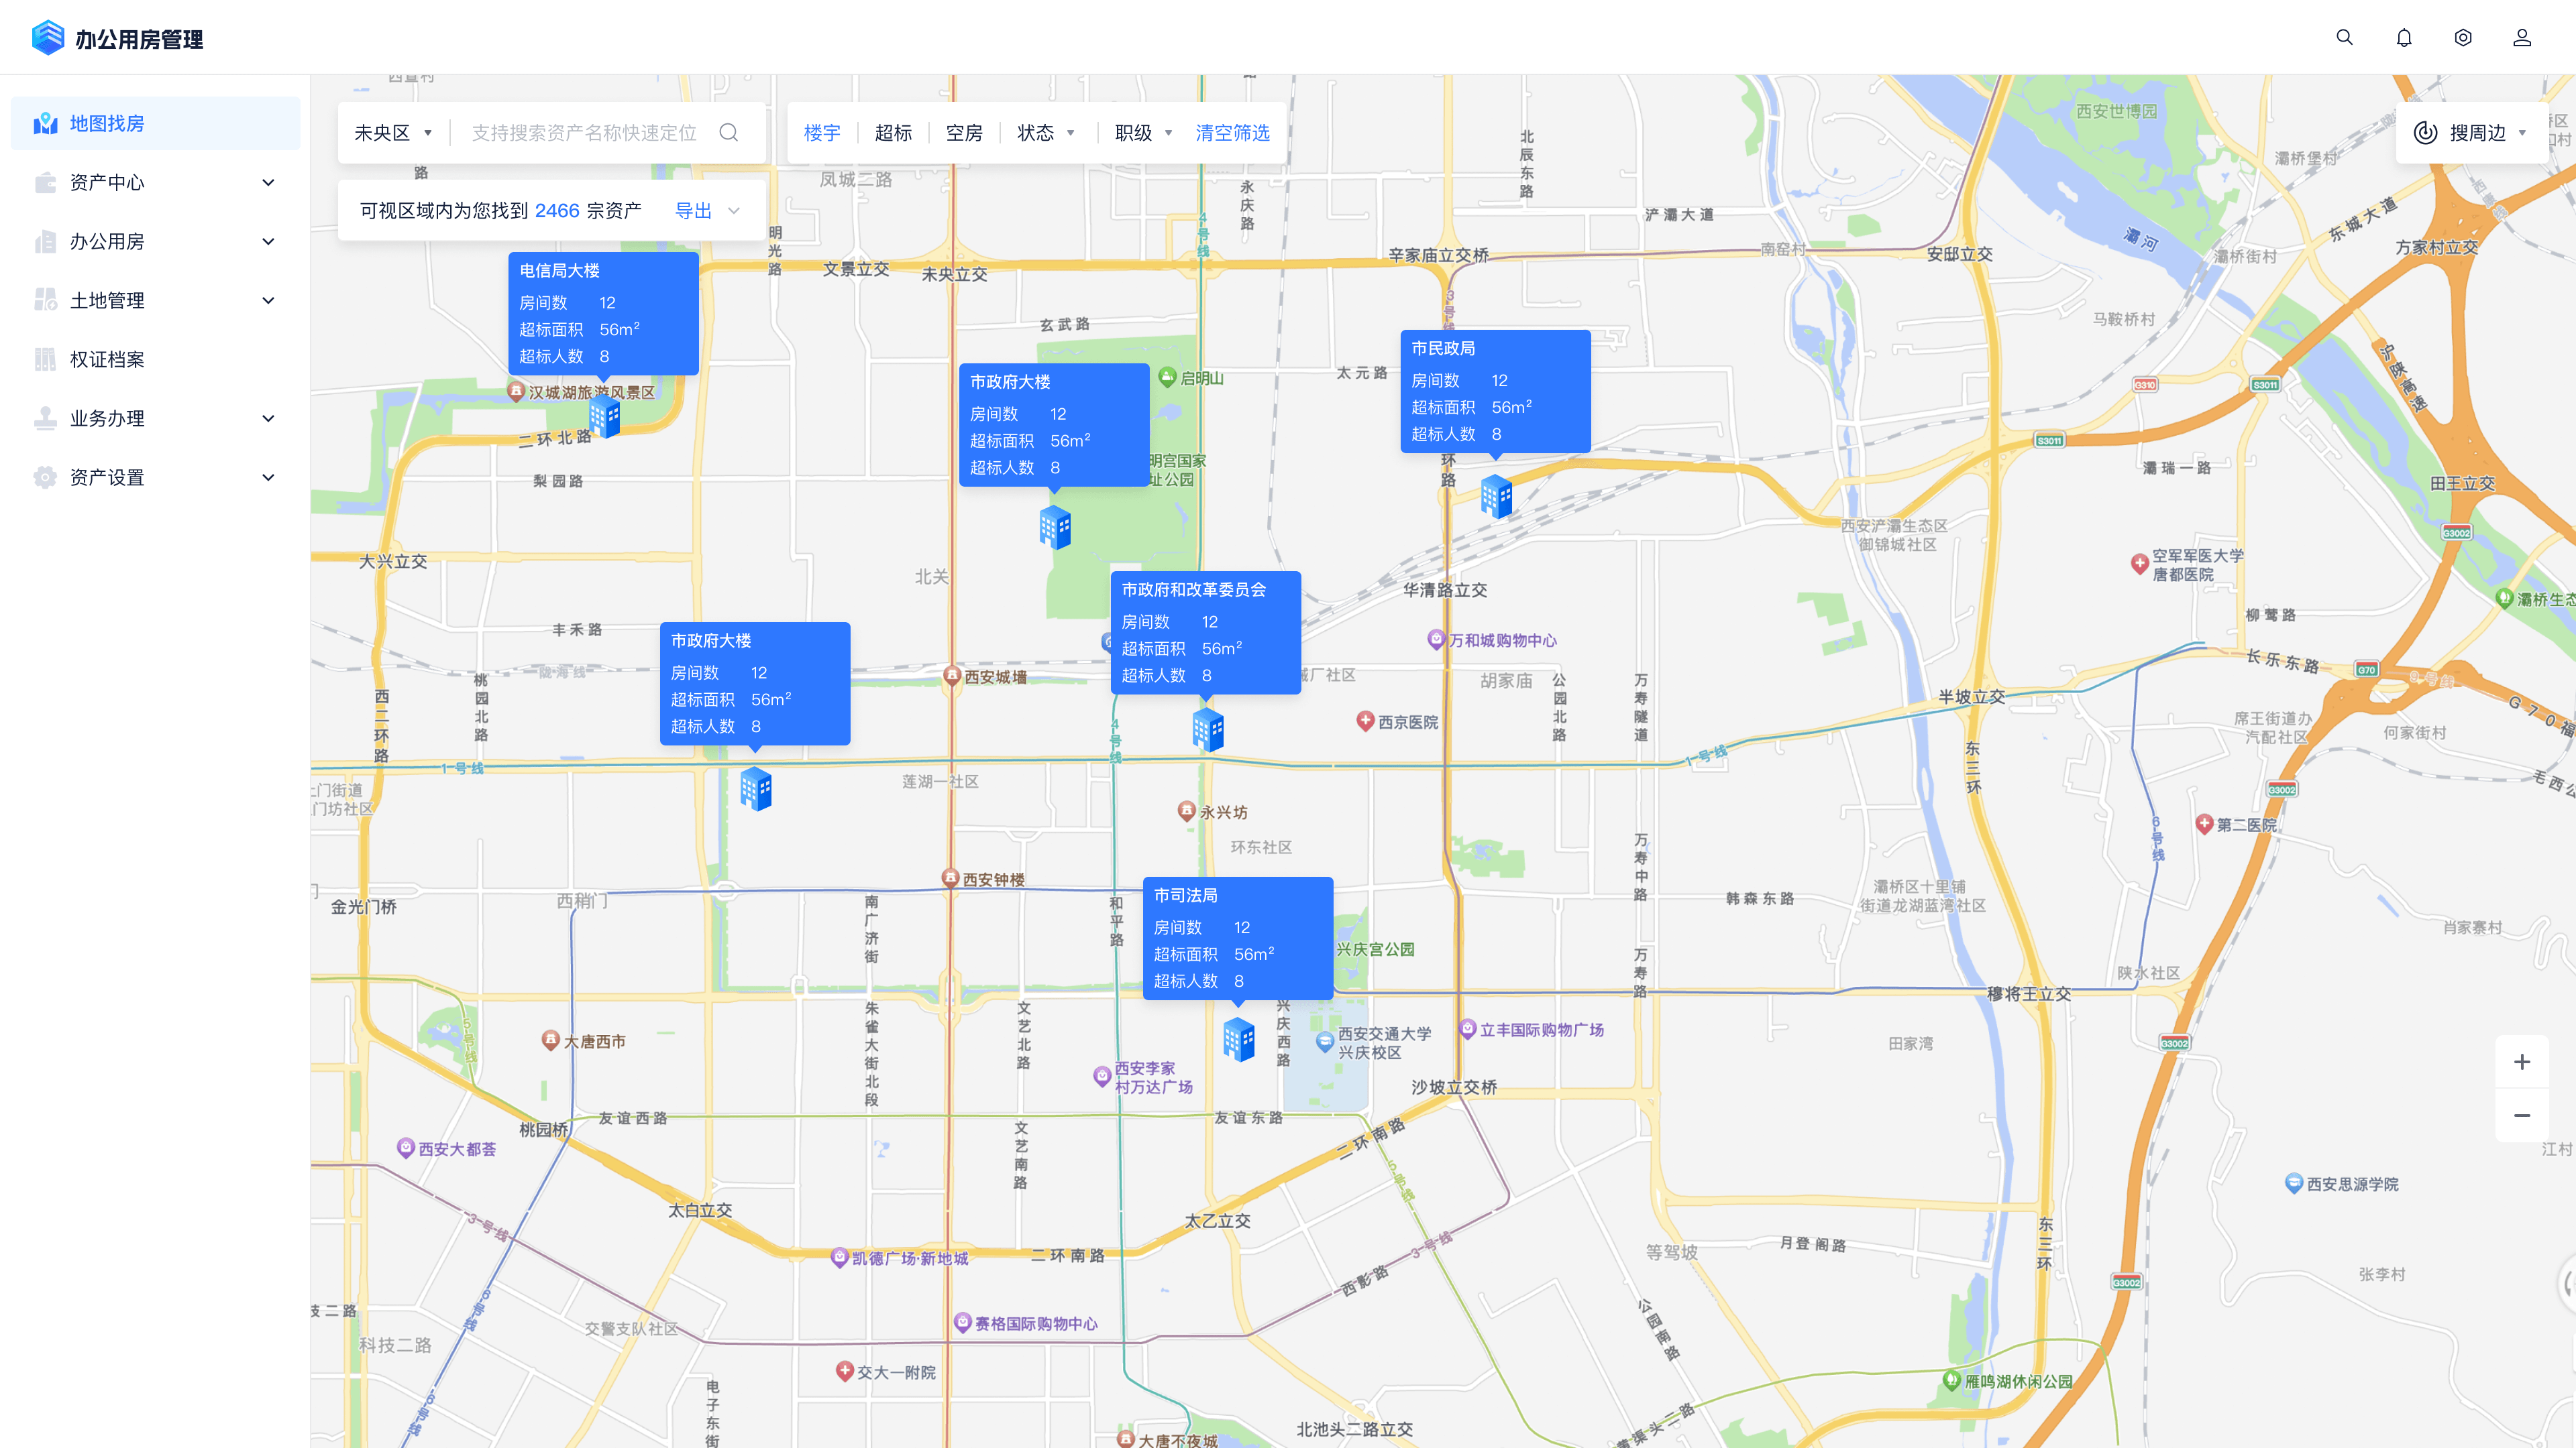This screenshot has width=2576, height=1448.
Task: Click the building marker below 市司法局 popup
Action: click(1239, 1039)
